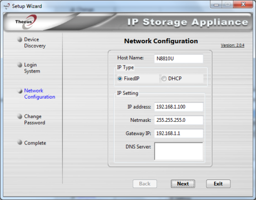The height and width of the screenshot is (200, 256).
Task: Click the Network Configuration step bullet
Action: tap(19, 90)
